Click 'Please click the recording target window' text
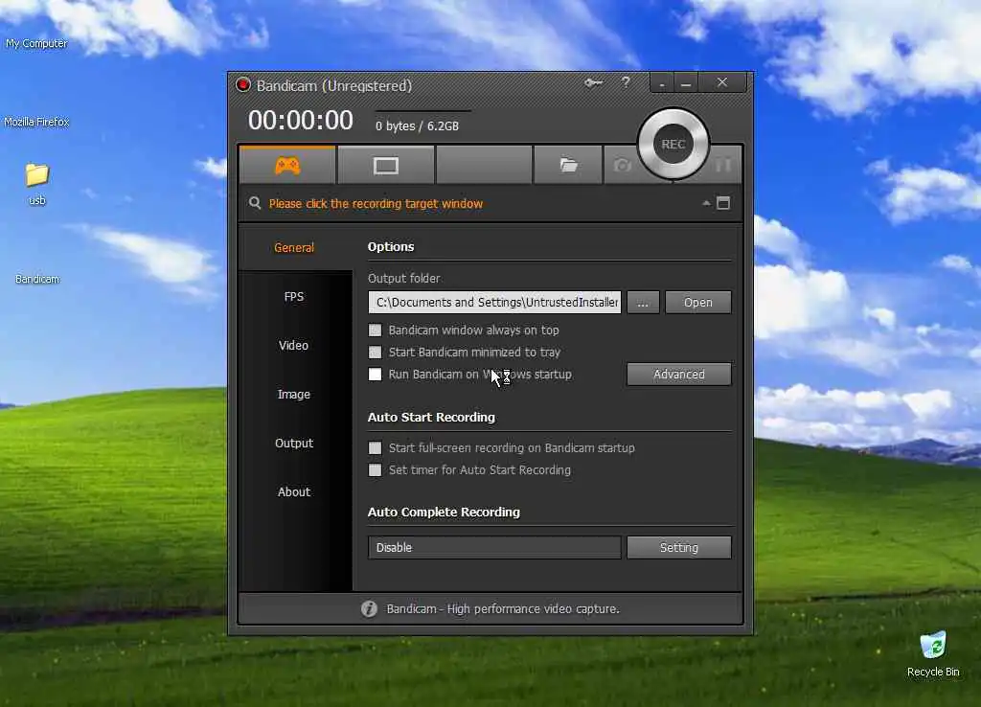Screen dimensions: 981x707 tap(376, 203)
